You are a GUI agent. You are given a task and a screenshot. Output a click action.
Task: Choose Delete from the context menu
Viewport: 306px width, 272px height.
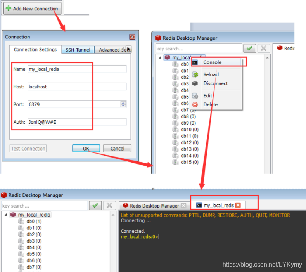(x=216, y=104)
